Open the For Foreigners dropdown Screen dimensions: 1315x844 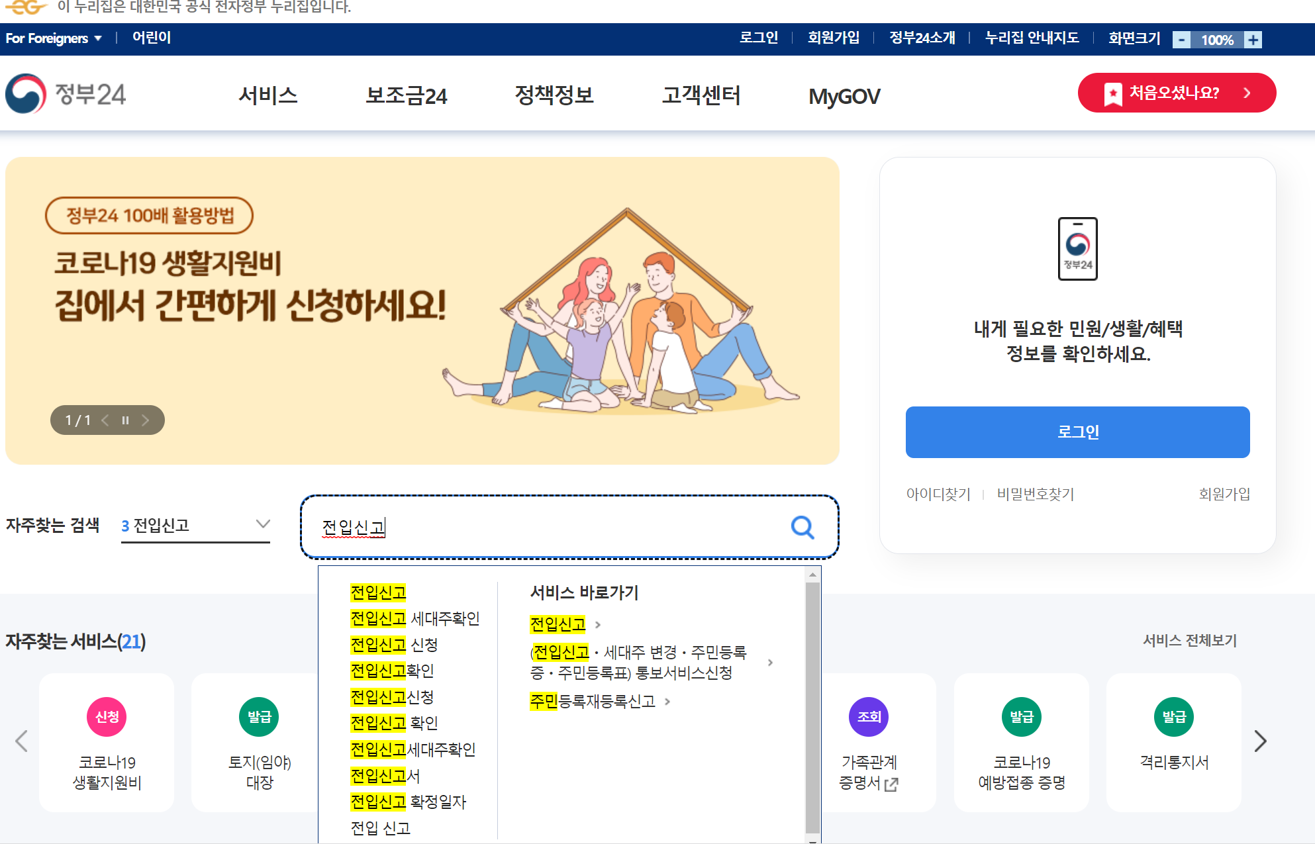[54, 38]
